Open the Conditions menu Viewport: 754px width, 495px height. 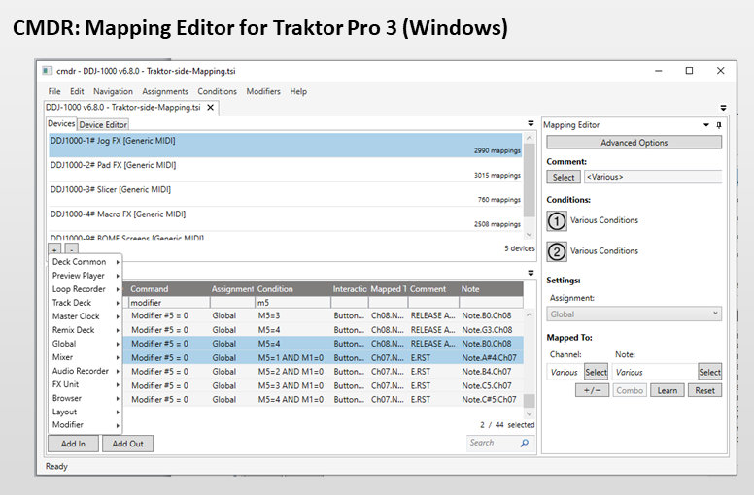217,91
